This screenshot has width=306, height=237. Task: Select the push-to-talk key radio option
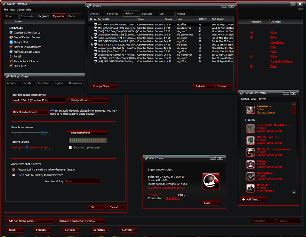pyautogui.click(x=14, y=175)
